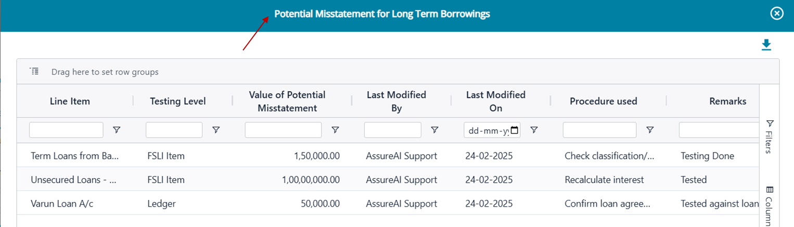Open filter menu for Testing Level column
This screenshot has height=227, width=794.
pyautogui.click(x=216, y=130)
